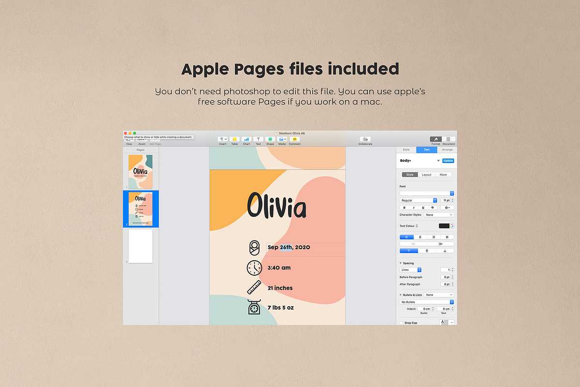The image size is (580, 387).
Task: Open the Lines spacing dropdown
Action: pos(411,269)
